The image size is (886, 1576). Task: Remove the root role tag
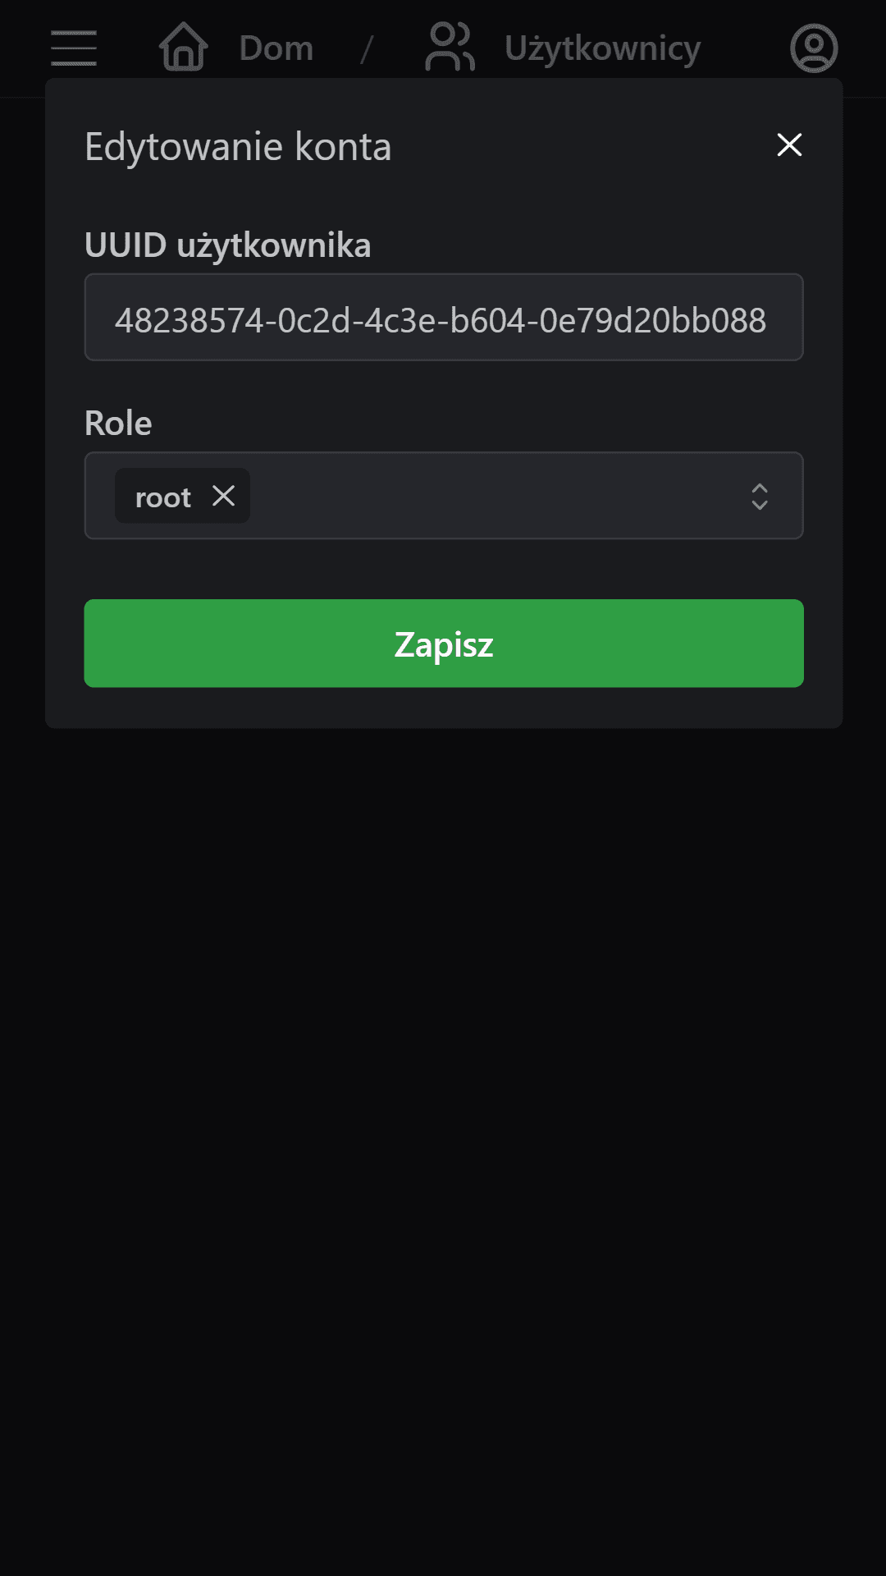(x=222, y=496)
